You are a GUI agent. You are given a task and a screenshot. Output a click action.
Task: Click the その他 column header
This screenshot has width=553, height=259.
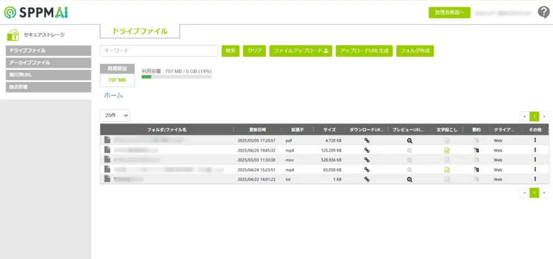pyautogui.click(x=535, y=129)
